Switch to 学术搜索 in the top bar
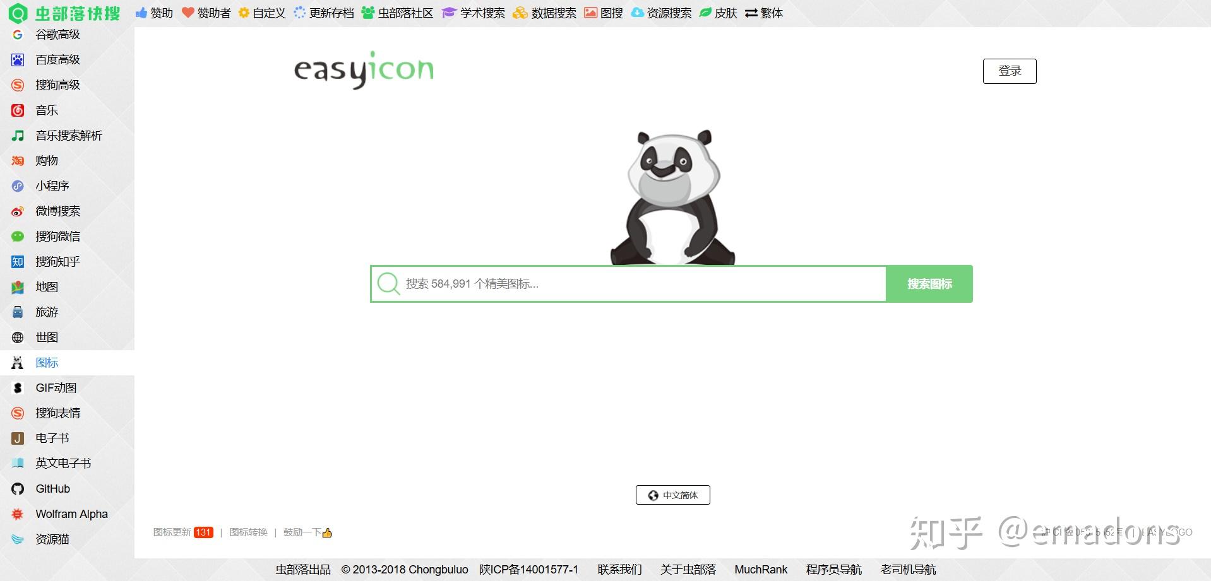 [473, 13]
